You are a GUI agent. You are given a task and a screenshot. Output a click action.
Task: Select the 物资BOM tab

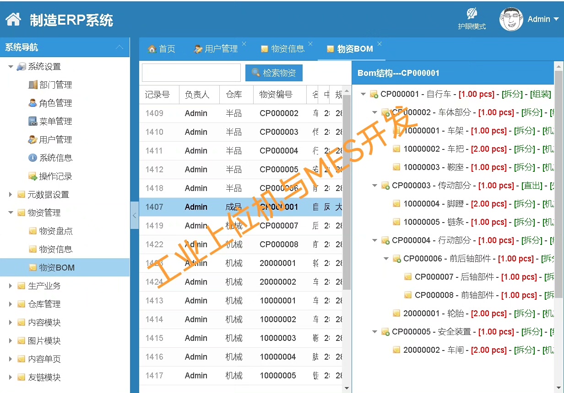[x=350, y=49]
